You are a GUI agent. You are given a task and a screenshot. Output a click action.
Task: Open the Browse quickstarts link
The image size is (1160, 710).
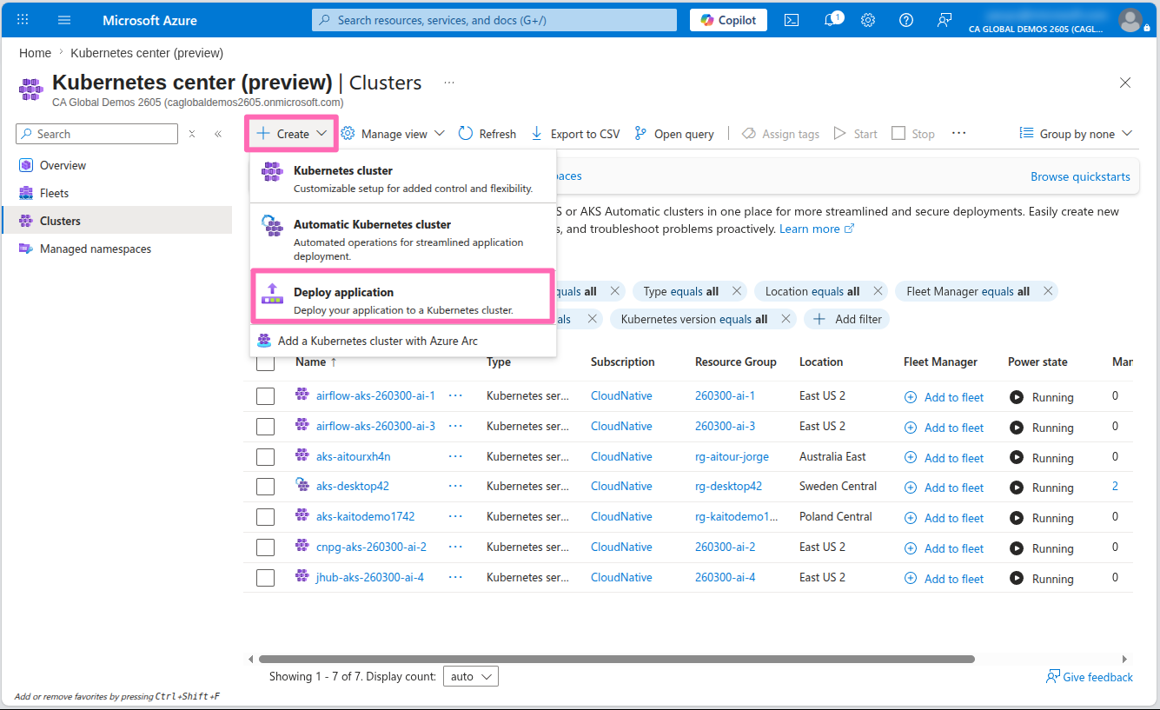[x=1080, y=176]
